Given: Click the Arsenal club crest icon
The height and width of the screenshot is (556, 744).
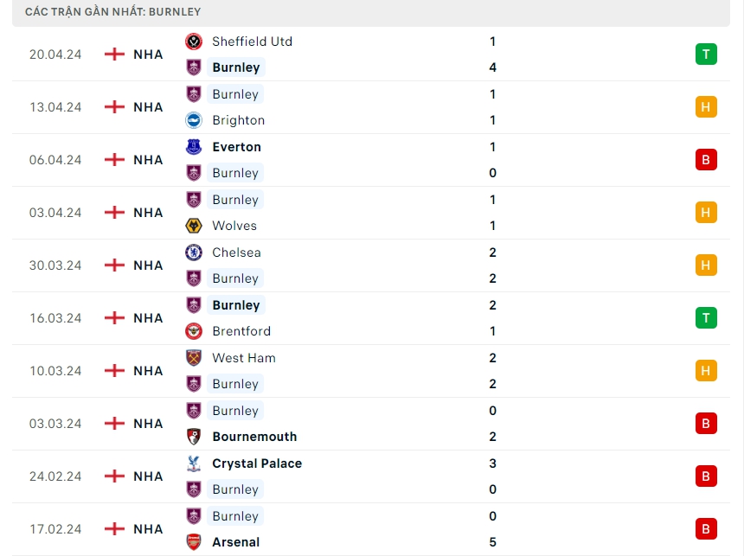Looking at the screenshot, I should [x=194, y=542].
